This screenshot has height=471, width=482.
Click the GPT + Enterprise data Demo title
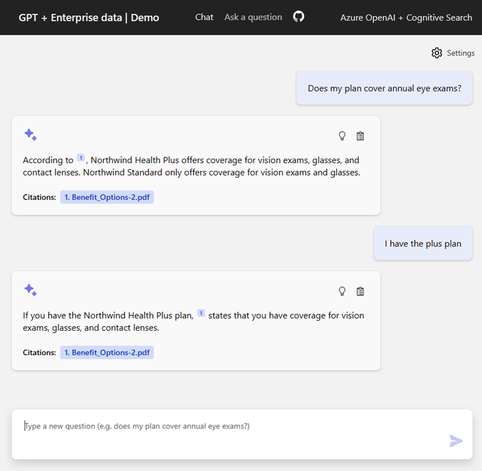coord(88,18)
